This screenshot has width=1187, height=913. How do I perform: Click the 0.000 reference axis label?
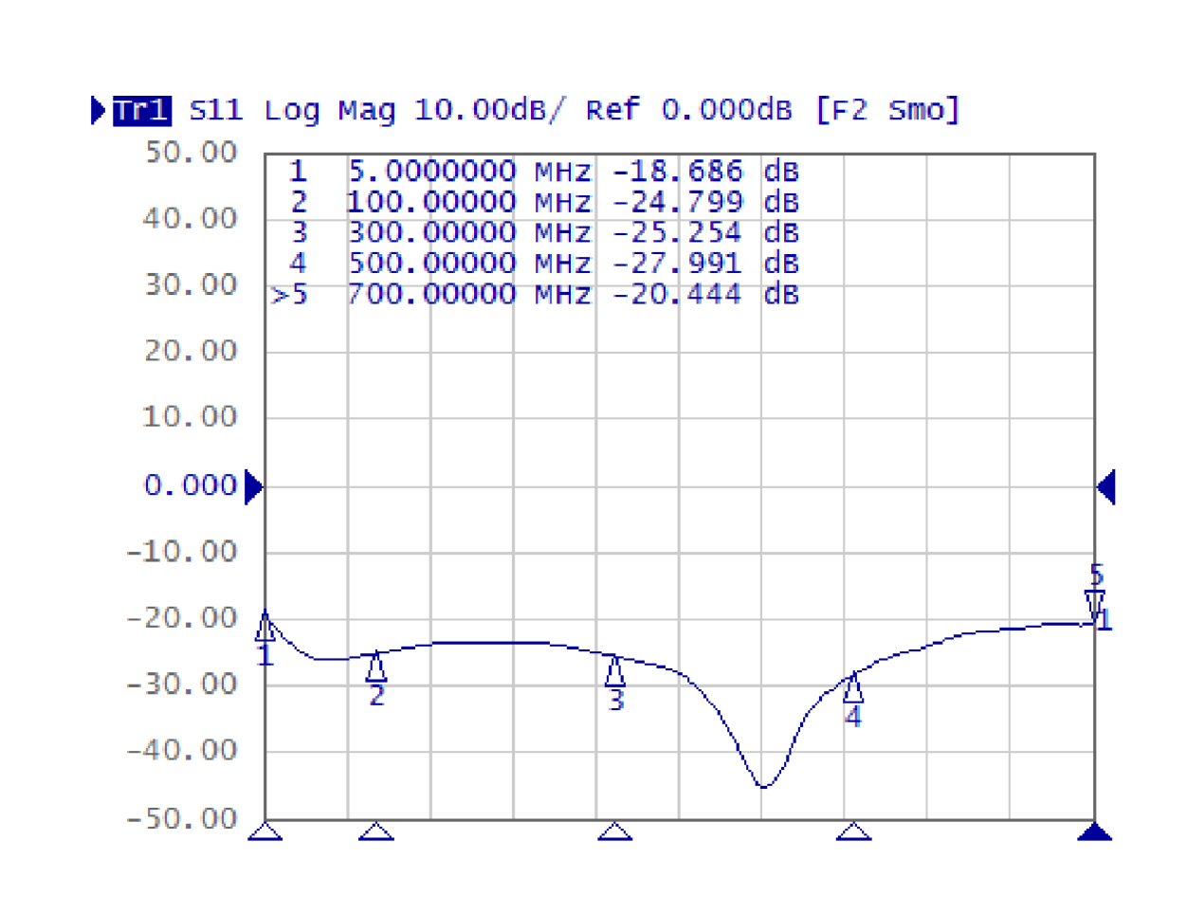click(x=191, y=485)
